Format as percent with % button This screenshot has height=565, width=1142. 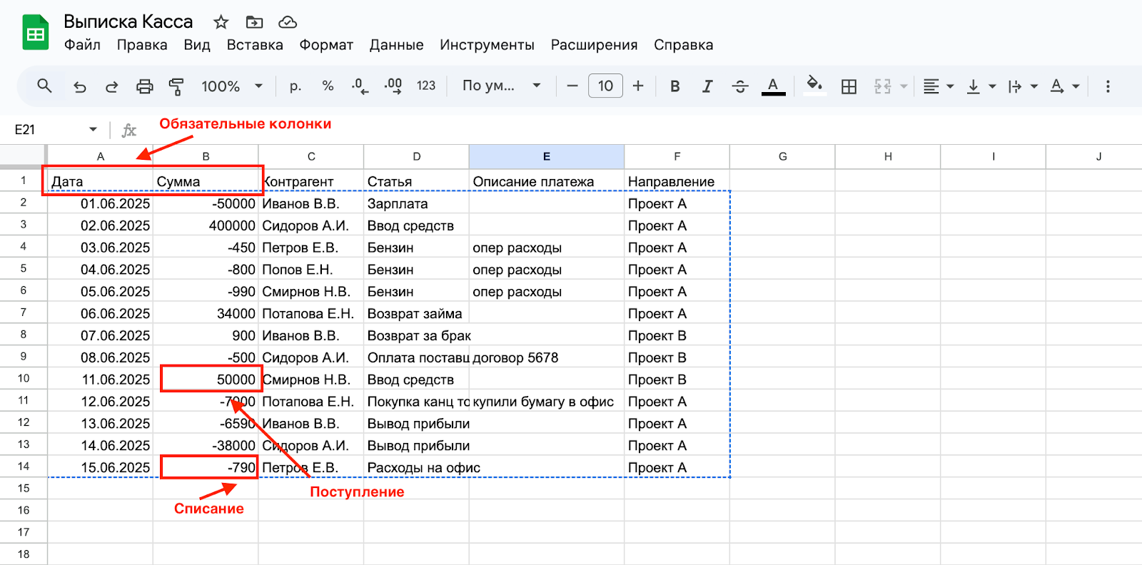tap(328, 86)
